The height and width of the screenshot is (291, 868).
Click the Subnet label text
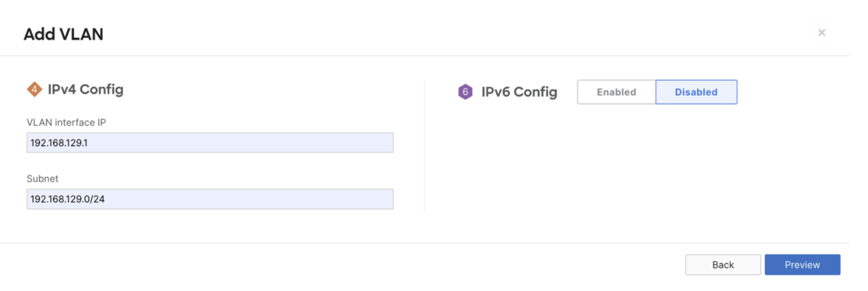coord(42,179)
